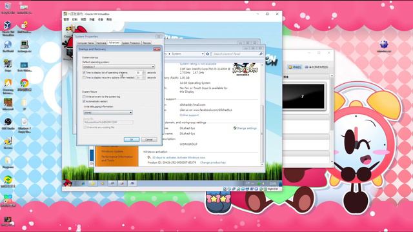Open Windows Update in the orange side panel
The width and height of the screenshot is (413, 232).
112,151
